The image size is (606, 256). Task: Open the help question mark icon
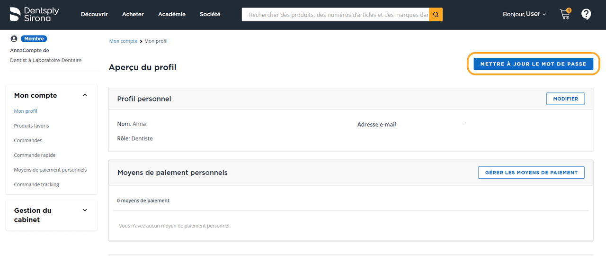586,14
